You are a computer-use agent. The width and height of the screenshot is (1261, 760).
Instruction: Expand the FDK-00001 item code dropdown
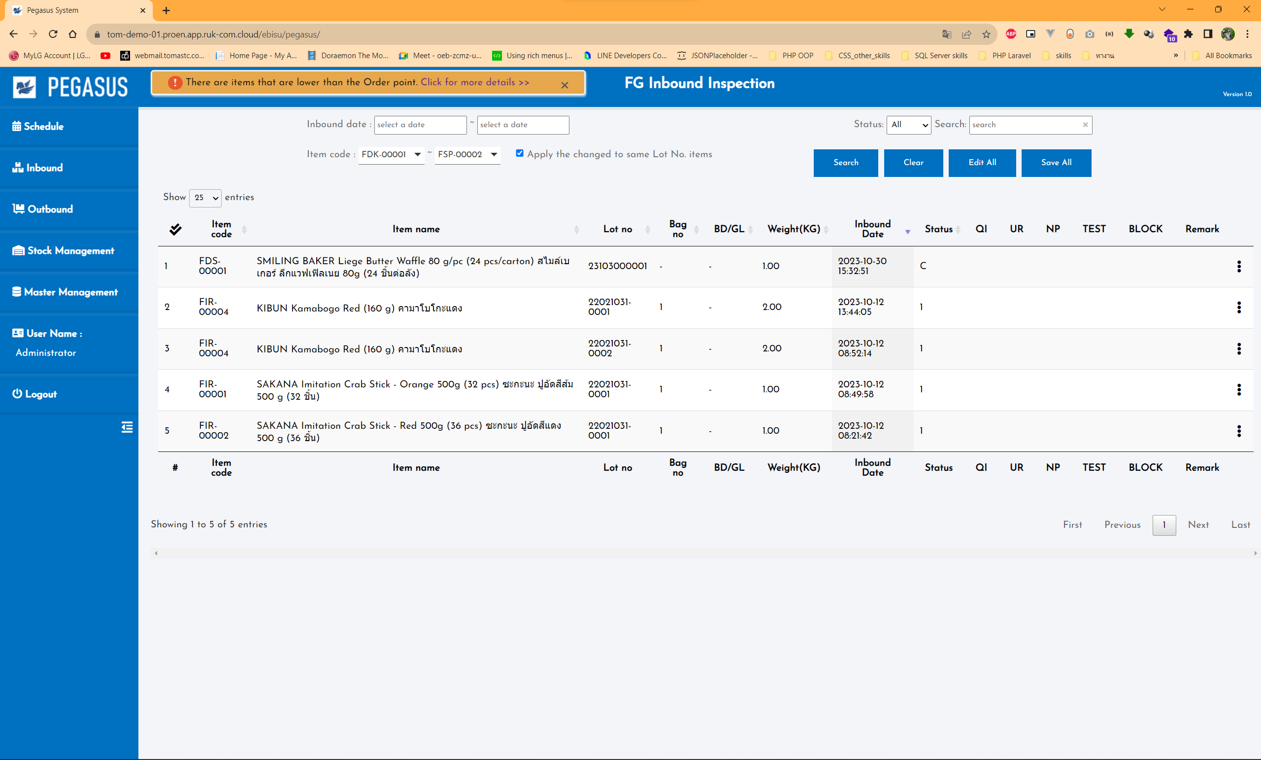tap(391, 154)
